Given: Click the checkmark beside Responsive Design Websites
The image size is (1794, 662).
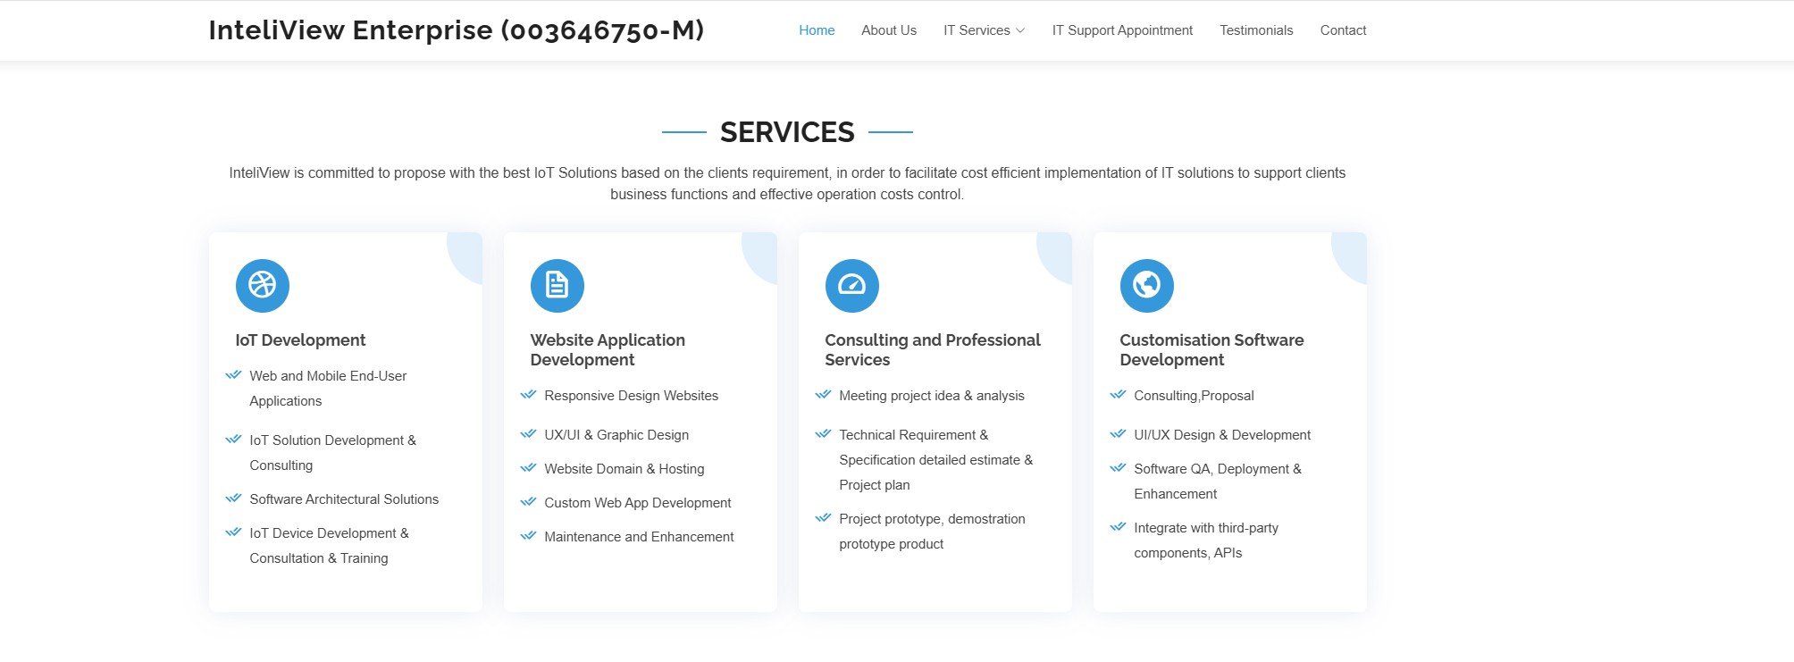Looking at the screenshot, I should pyautogui.click(x=528, y=394).
